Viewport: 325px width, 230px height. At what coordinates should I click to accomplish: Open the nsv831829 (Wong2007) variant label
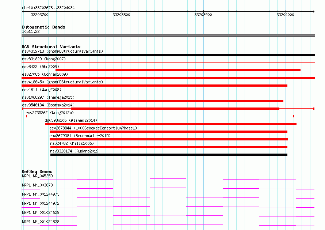point(44,59)
